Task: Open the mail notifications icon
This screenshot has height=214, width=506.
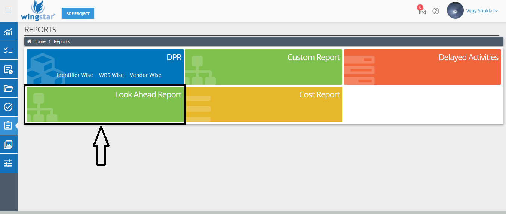Action: (422, 11)
